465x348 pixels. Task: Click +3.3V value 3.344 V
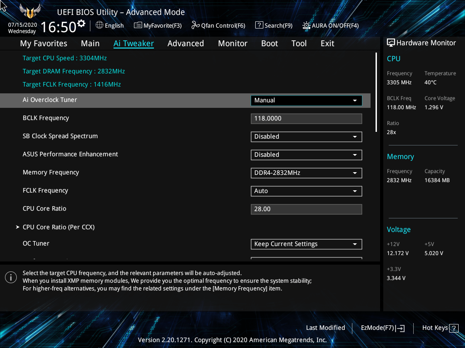[396, 278]
